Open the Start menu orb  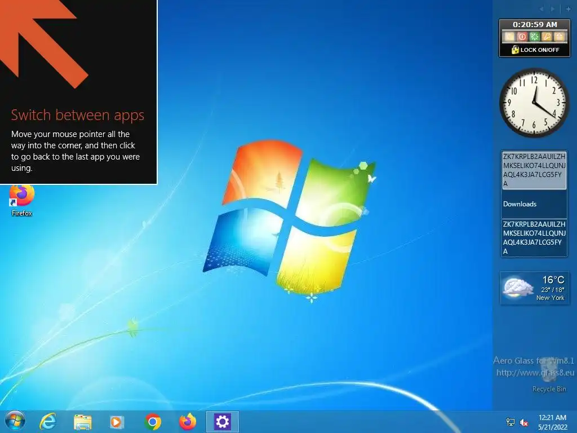pyautogui.click(x=15, y=421)
